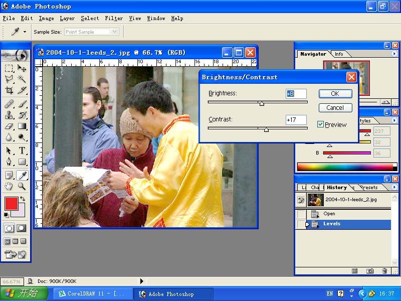Toggle the box beside Open history state
This screenshot has height=301, width=401.
[301, 214]
